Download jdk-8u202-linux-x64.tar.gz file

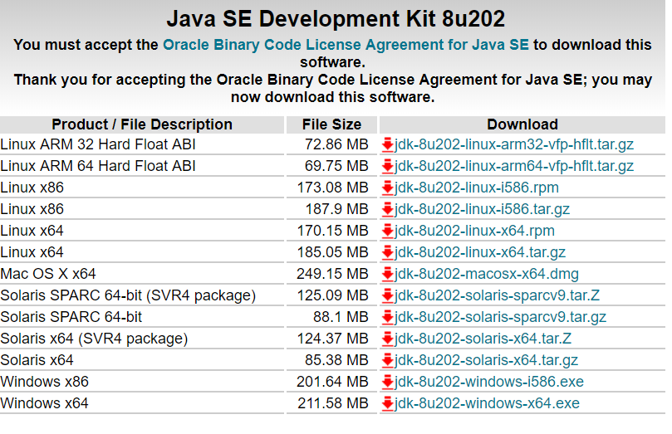pyautogui.click(x=480, y=252)
